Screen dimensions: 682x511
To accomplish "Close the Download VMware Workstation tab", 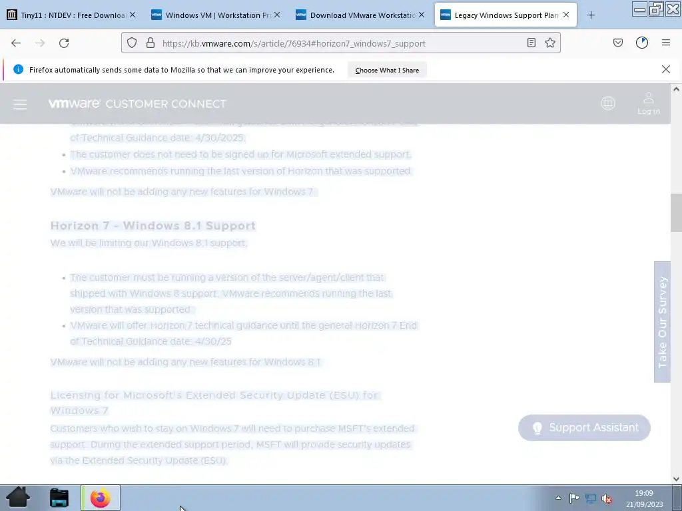I will pyautogui.click(x=422, y=15).
